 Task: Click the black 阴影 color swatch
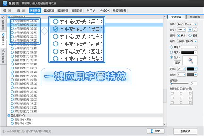tap(190, 69)
